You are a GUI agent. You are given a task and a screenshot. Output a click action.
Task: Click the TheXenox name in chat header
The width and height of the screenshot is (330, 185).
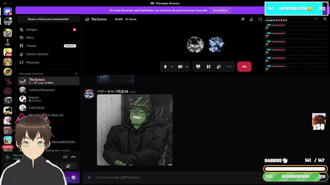[99, 19]
